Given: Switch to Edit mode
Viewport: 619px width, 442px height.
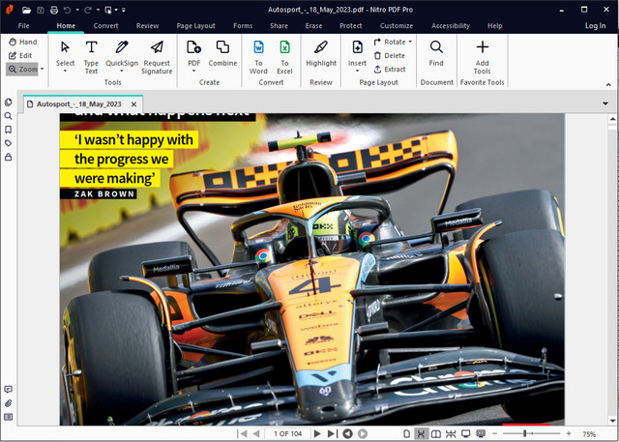Looking at the screenshot, I should tap(20, 56).
